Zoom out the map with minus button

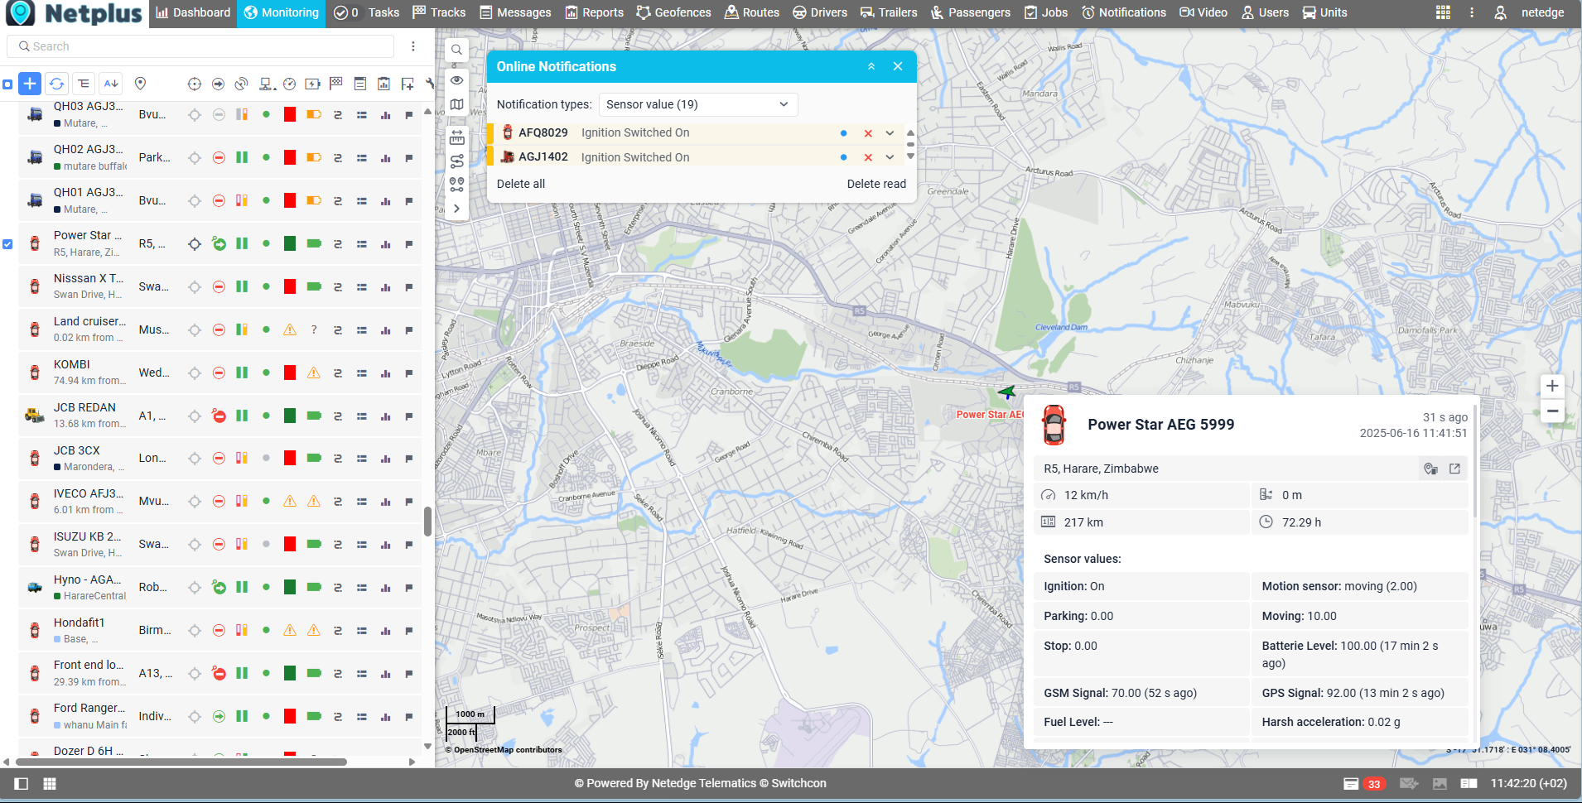1552,411
